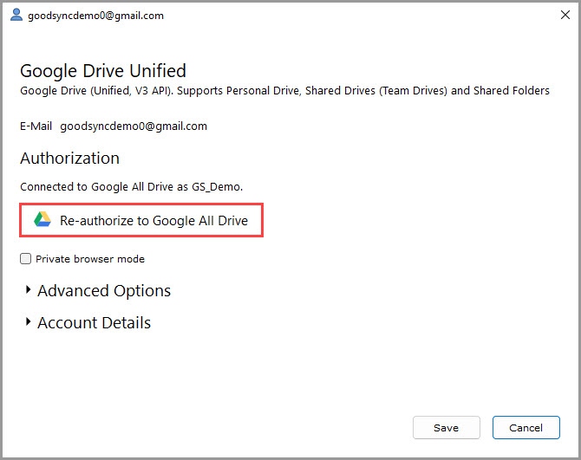
Task: Click the E-Mail value goodsyncdemo0@gmail.com
Action: [134, 126]
